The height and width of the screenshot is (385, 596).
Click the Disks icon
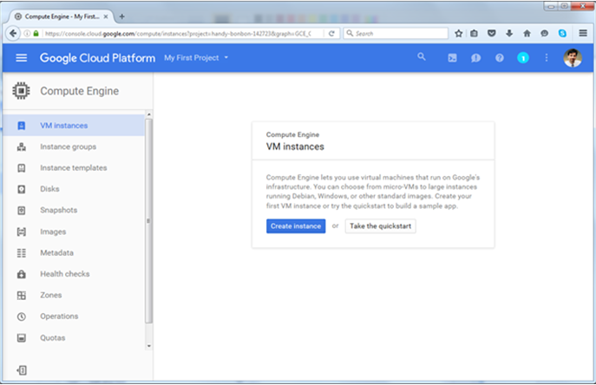22,189
